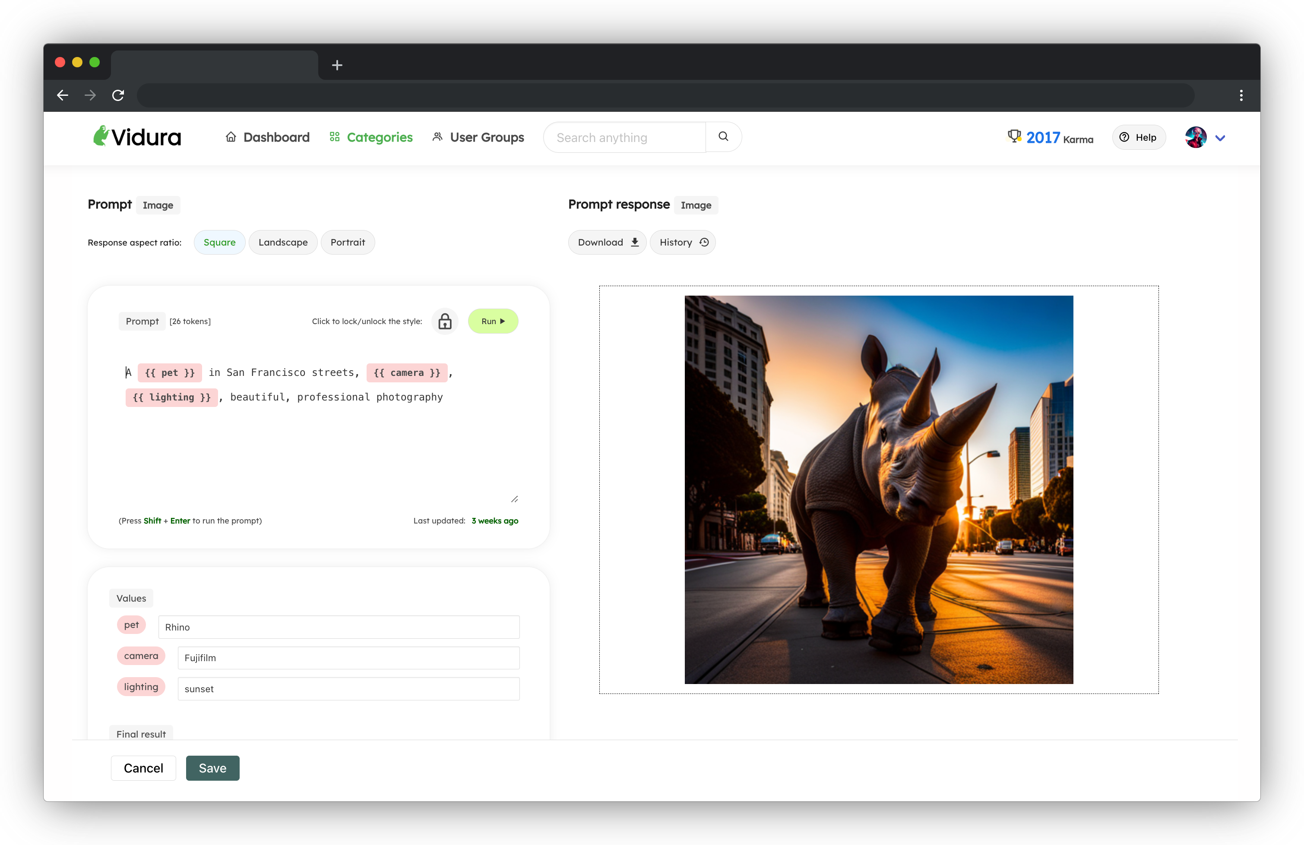
Task: Expand the profile dropdown chevron
Action: (1220, 138)
